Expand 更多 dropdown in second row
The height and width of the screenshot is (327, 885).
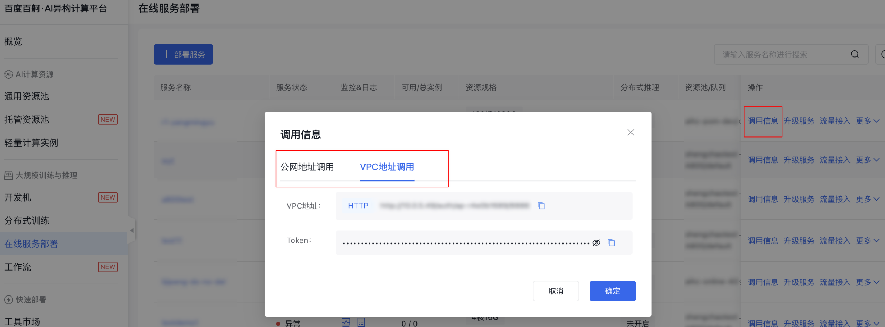(x=867, y=160)
